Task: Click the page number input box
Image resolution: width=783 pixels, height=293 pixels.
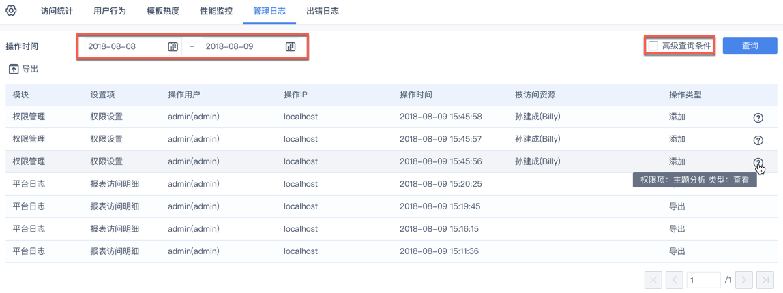Action: (703, 279)
